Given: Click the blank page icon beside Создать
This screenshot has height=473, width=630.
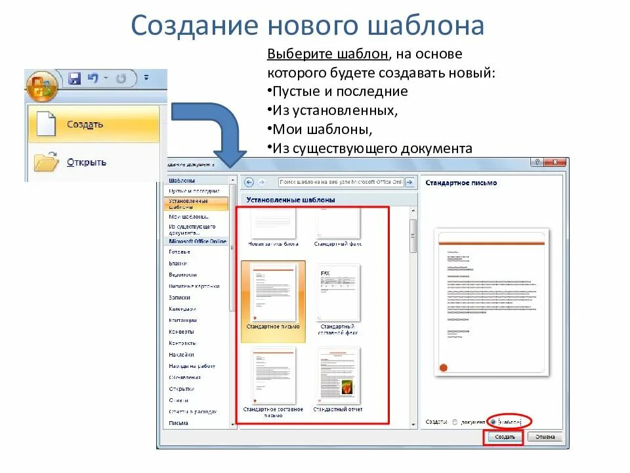Looking at the screenshot, I should click(x=46, y=124).
